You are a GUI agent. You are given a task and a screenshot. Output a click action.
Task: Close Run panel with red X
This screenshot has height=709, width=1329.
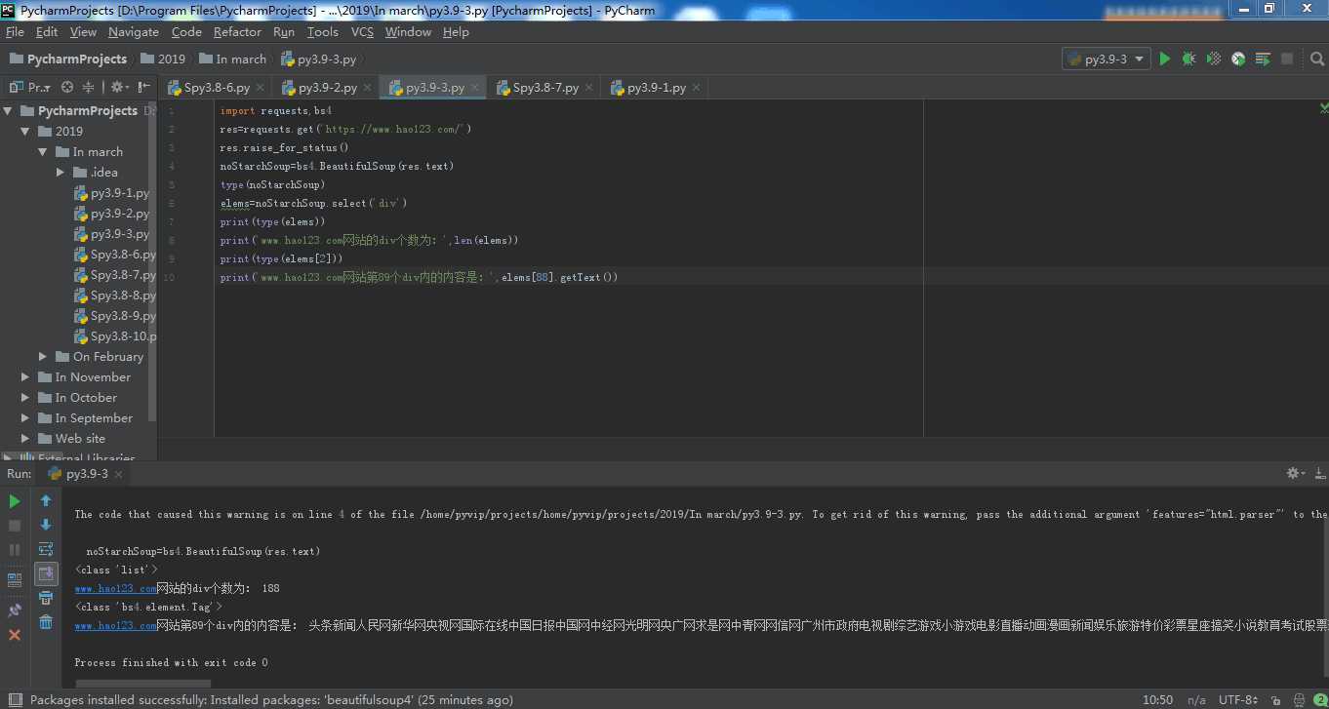click(15, 635)
